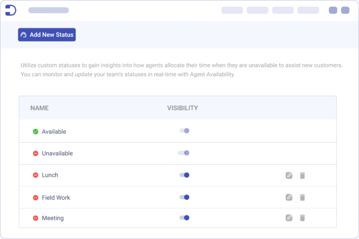This screenshot has height=239, width=359.
Task: Select the Lunch status name
Action: tap(50, 175)
